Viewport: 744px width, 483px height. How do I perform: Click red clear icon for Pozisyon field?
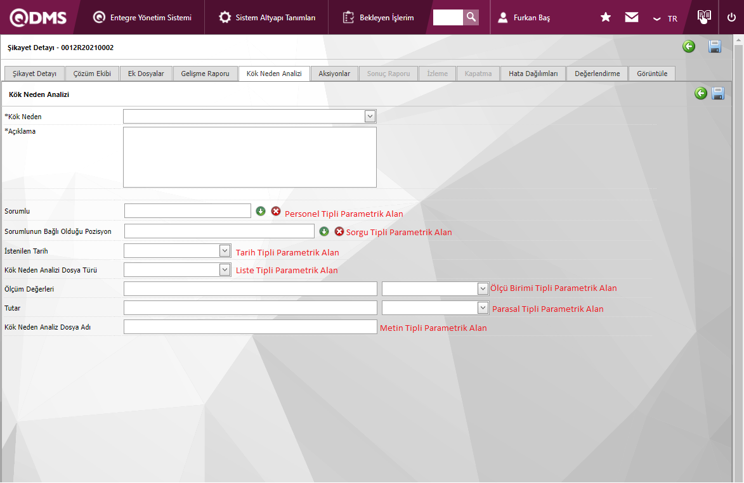click(x=339, y=231)
